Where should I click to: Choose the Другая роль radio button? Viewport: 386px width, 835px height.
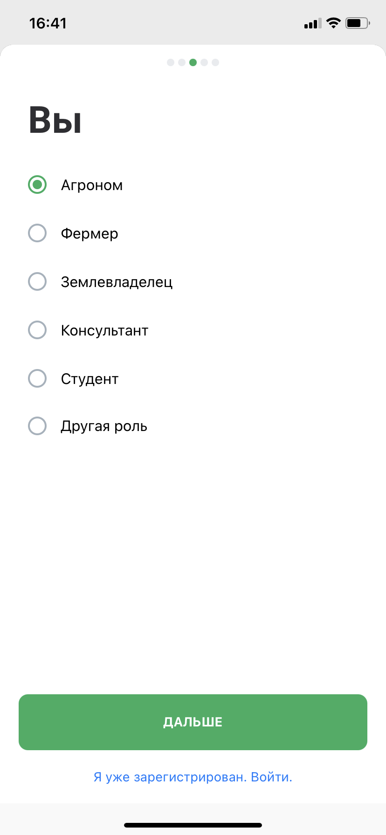pos(37,426)
